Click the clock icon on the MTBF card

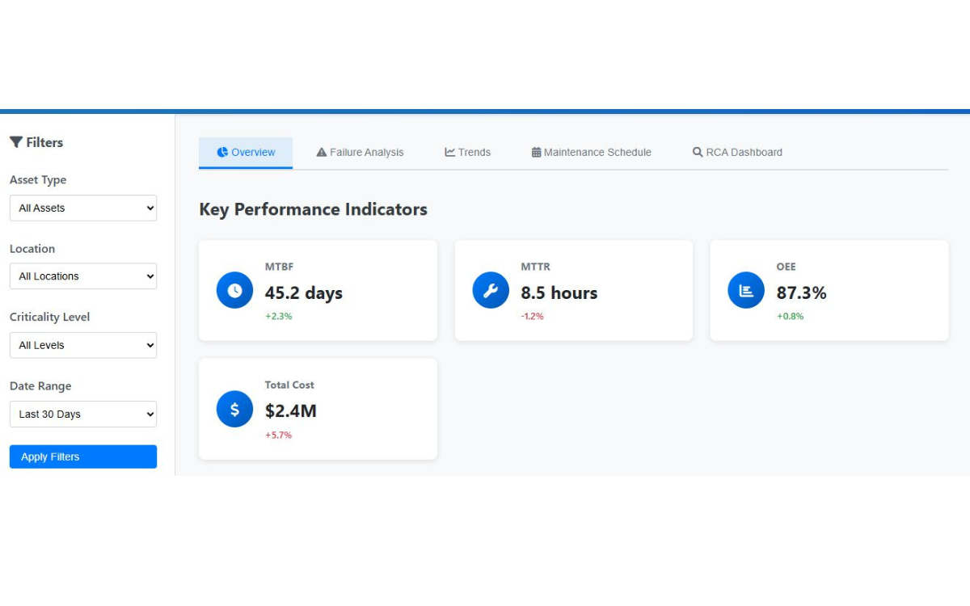[234, 290]
